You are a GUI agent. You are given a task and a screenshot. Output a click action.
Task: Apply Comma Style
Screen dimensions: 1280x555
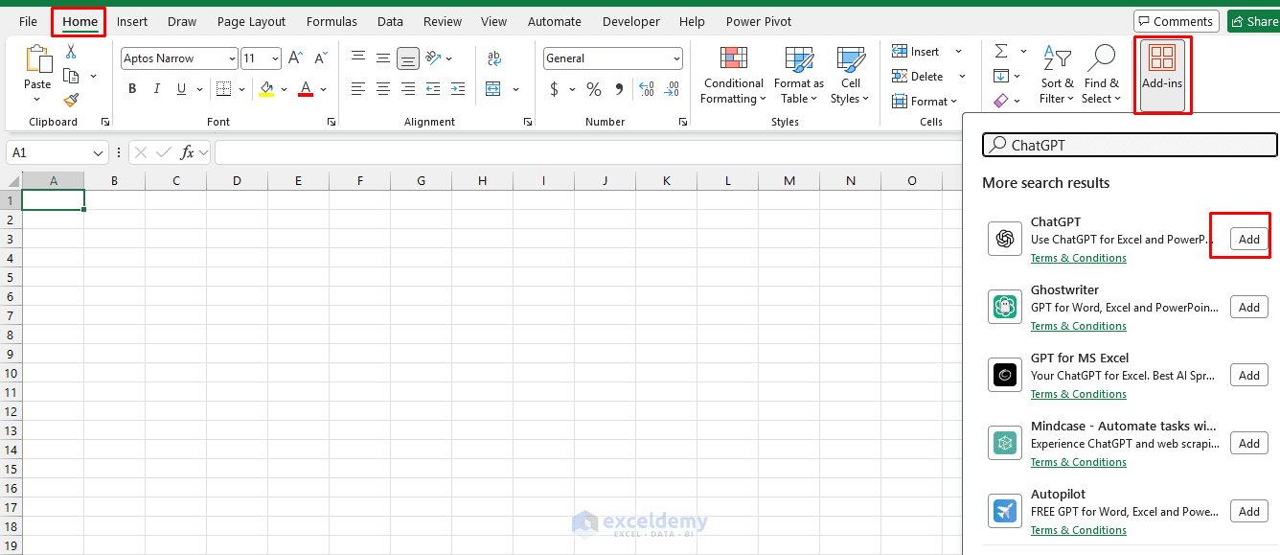(619, 89)
